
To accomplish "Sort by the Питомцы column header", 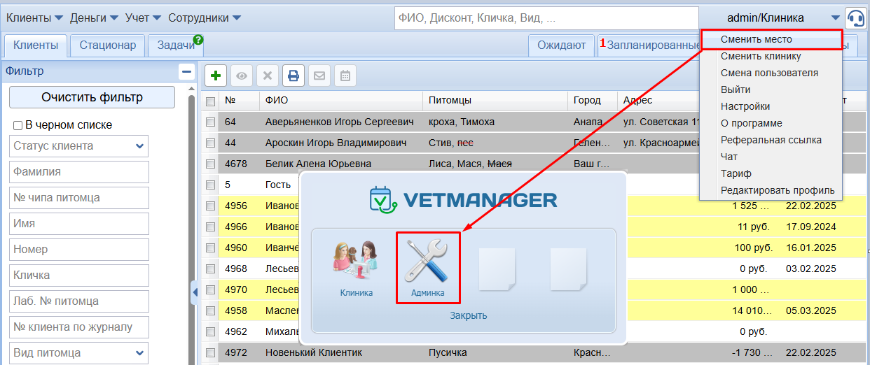I will point(495,101).
